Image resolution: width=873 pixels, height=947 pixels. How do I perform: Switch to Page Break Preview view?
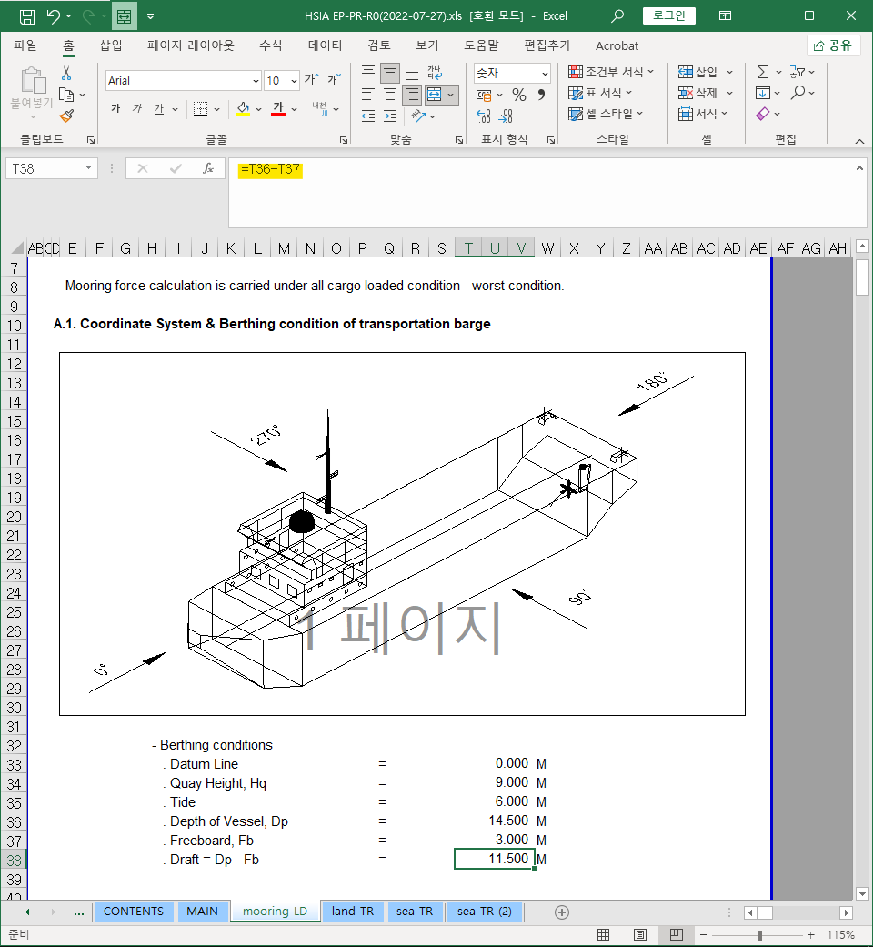click(x=677, y=934)
